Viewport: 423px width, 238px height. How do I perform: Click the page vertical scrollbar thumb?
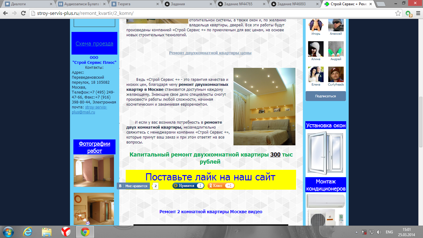click(421, 122)
